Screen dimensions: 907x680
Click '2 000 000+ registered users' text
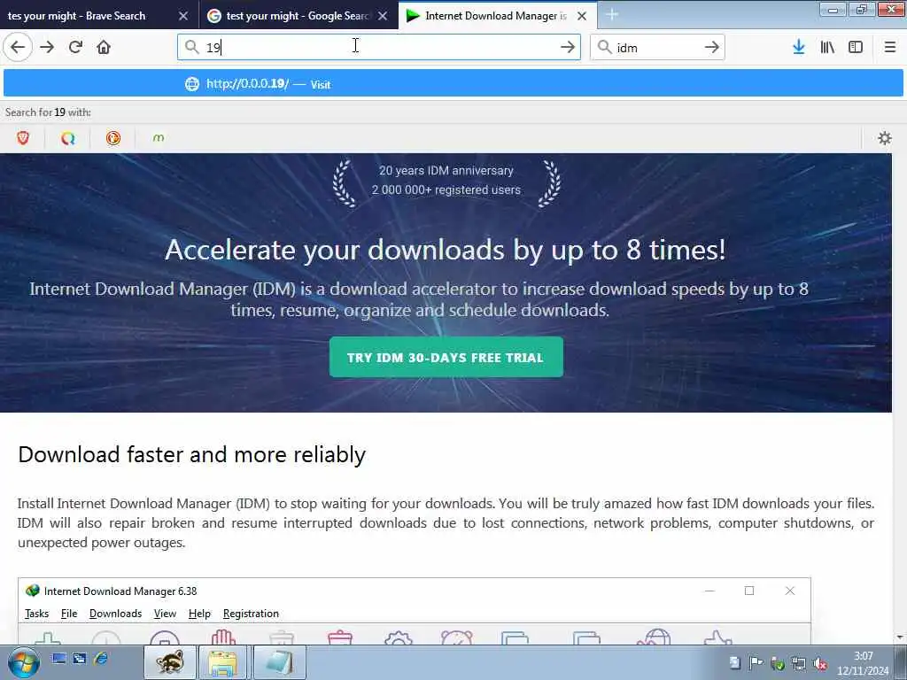click(446, 189)
